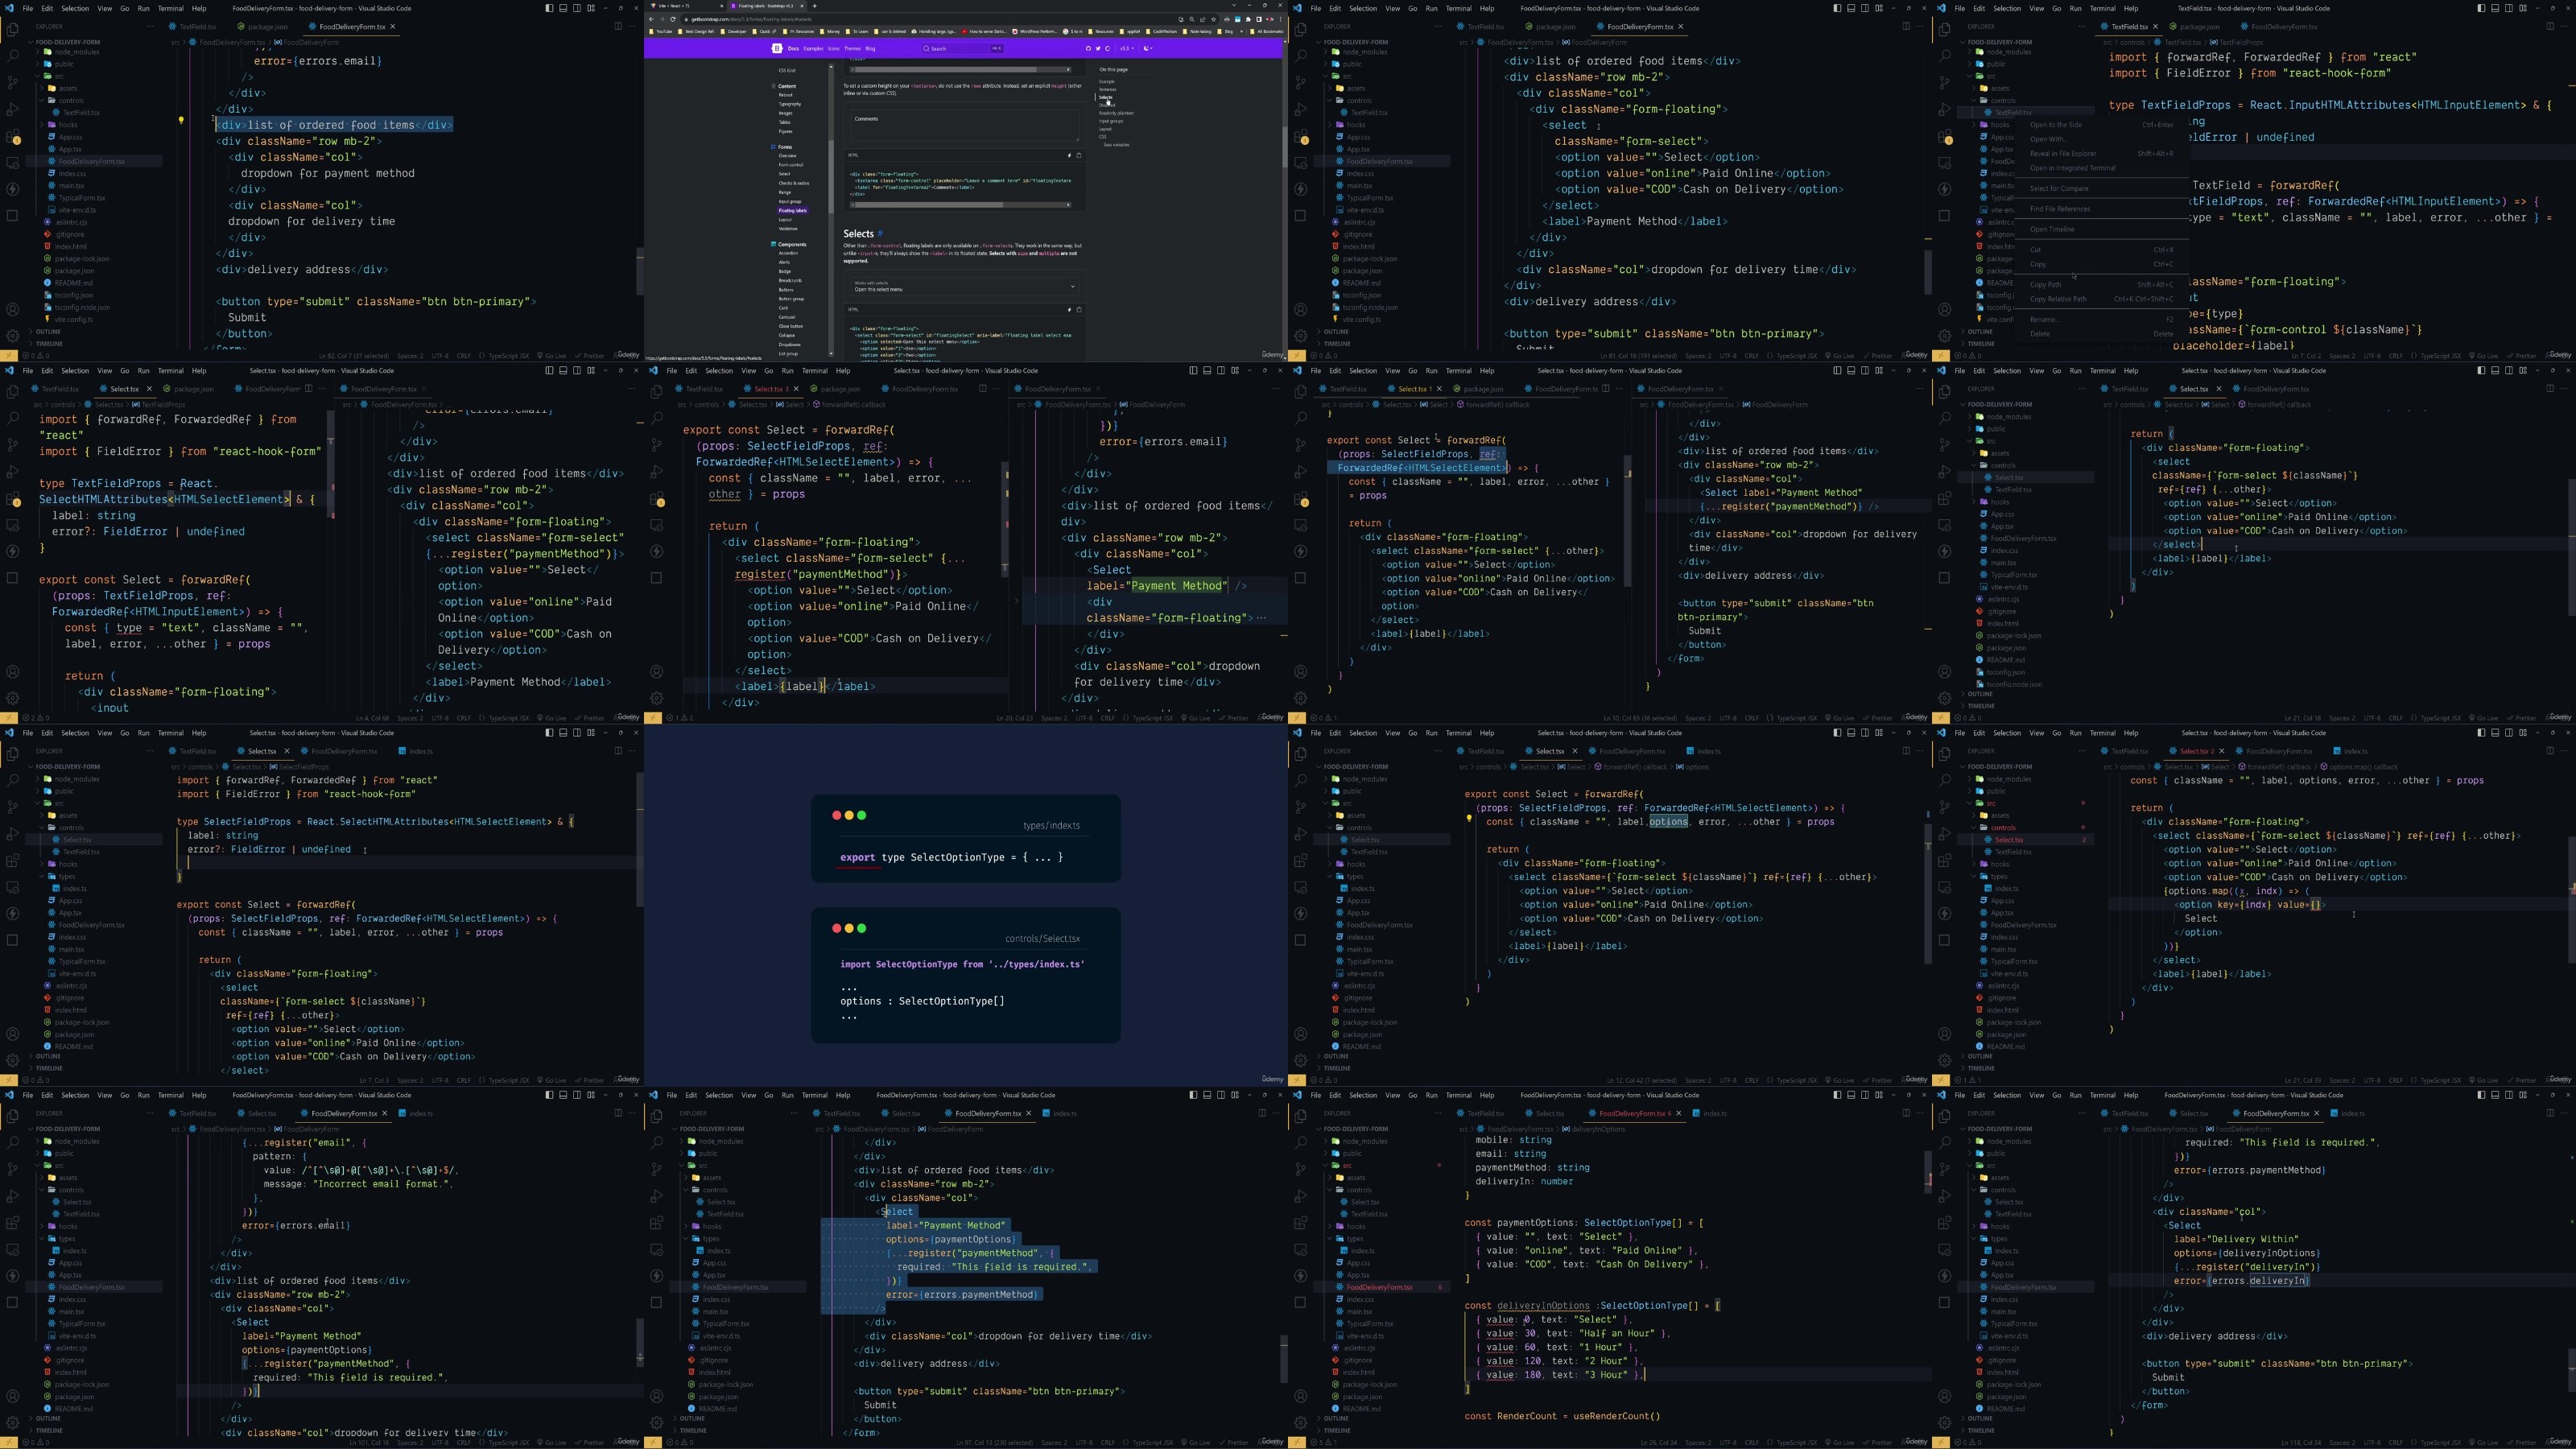
Task: Click the yellow lightbulb code action icon
Action: coord(181,120)
